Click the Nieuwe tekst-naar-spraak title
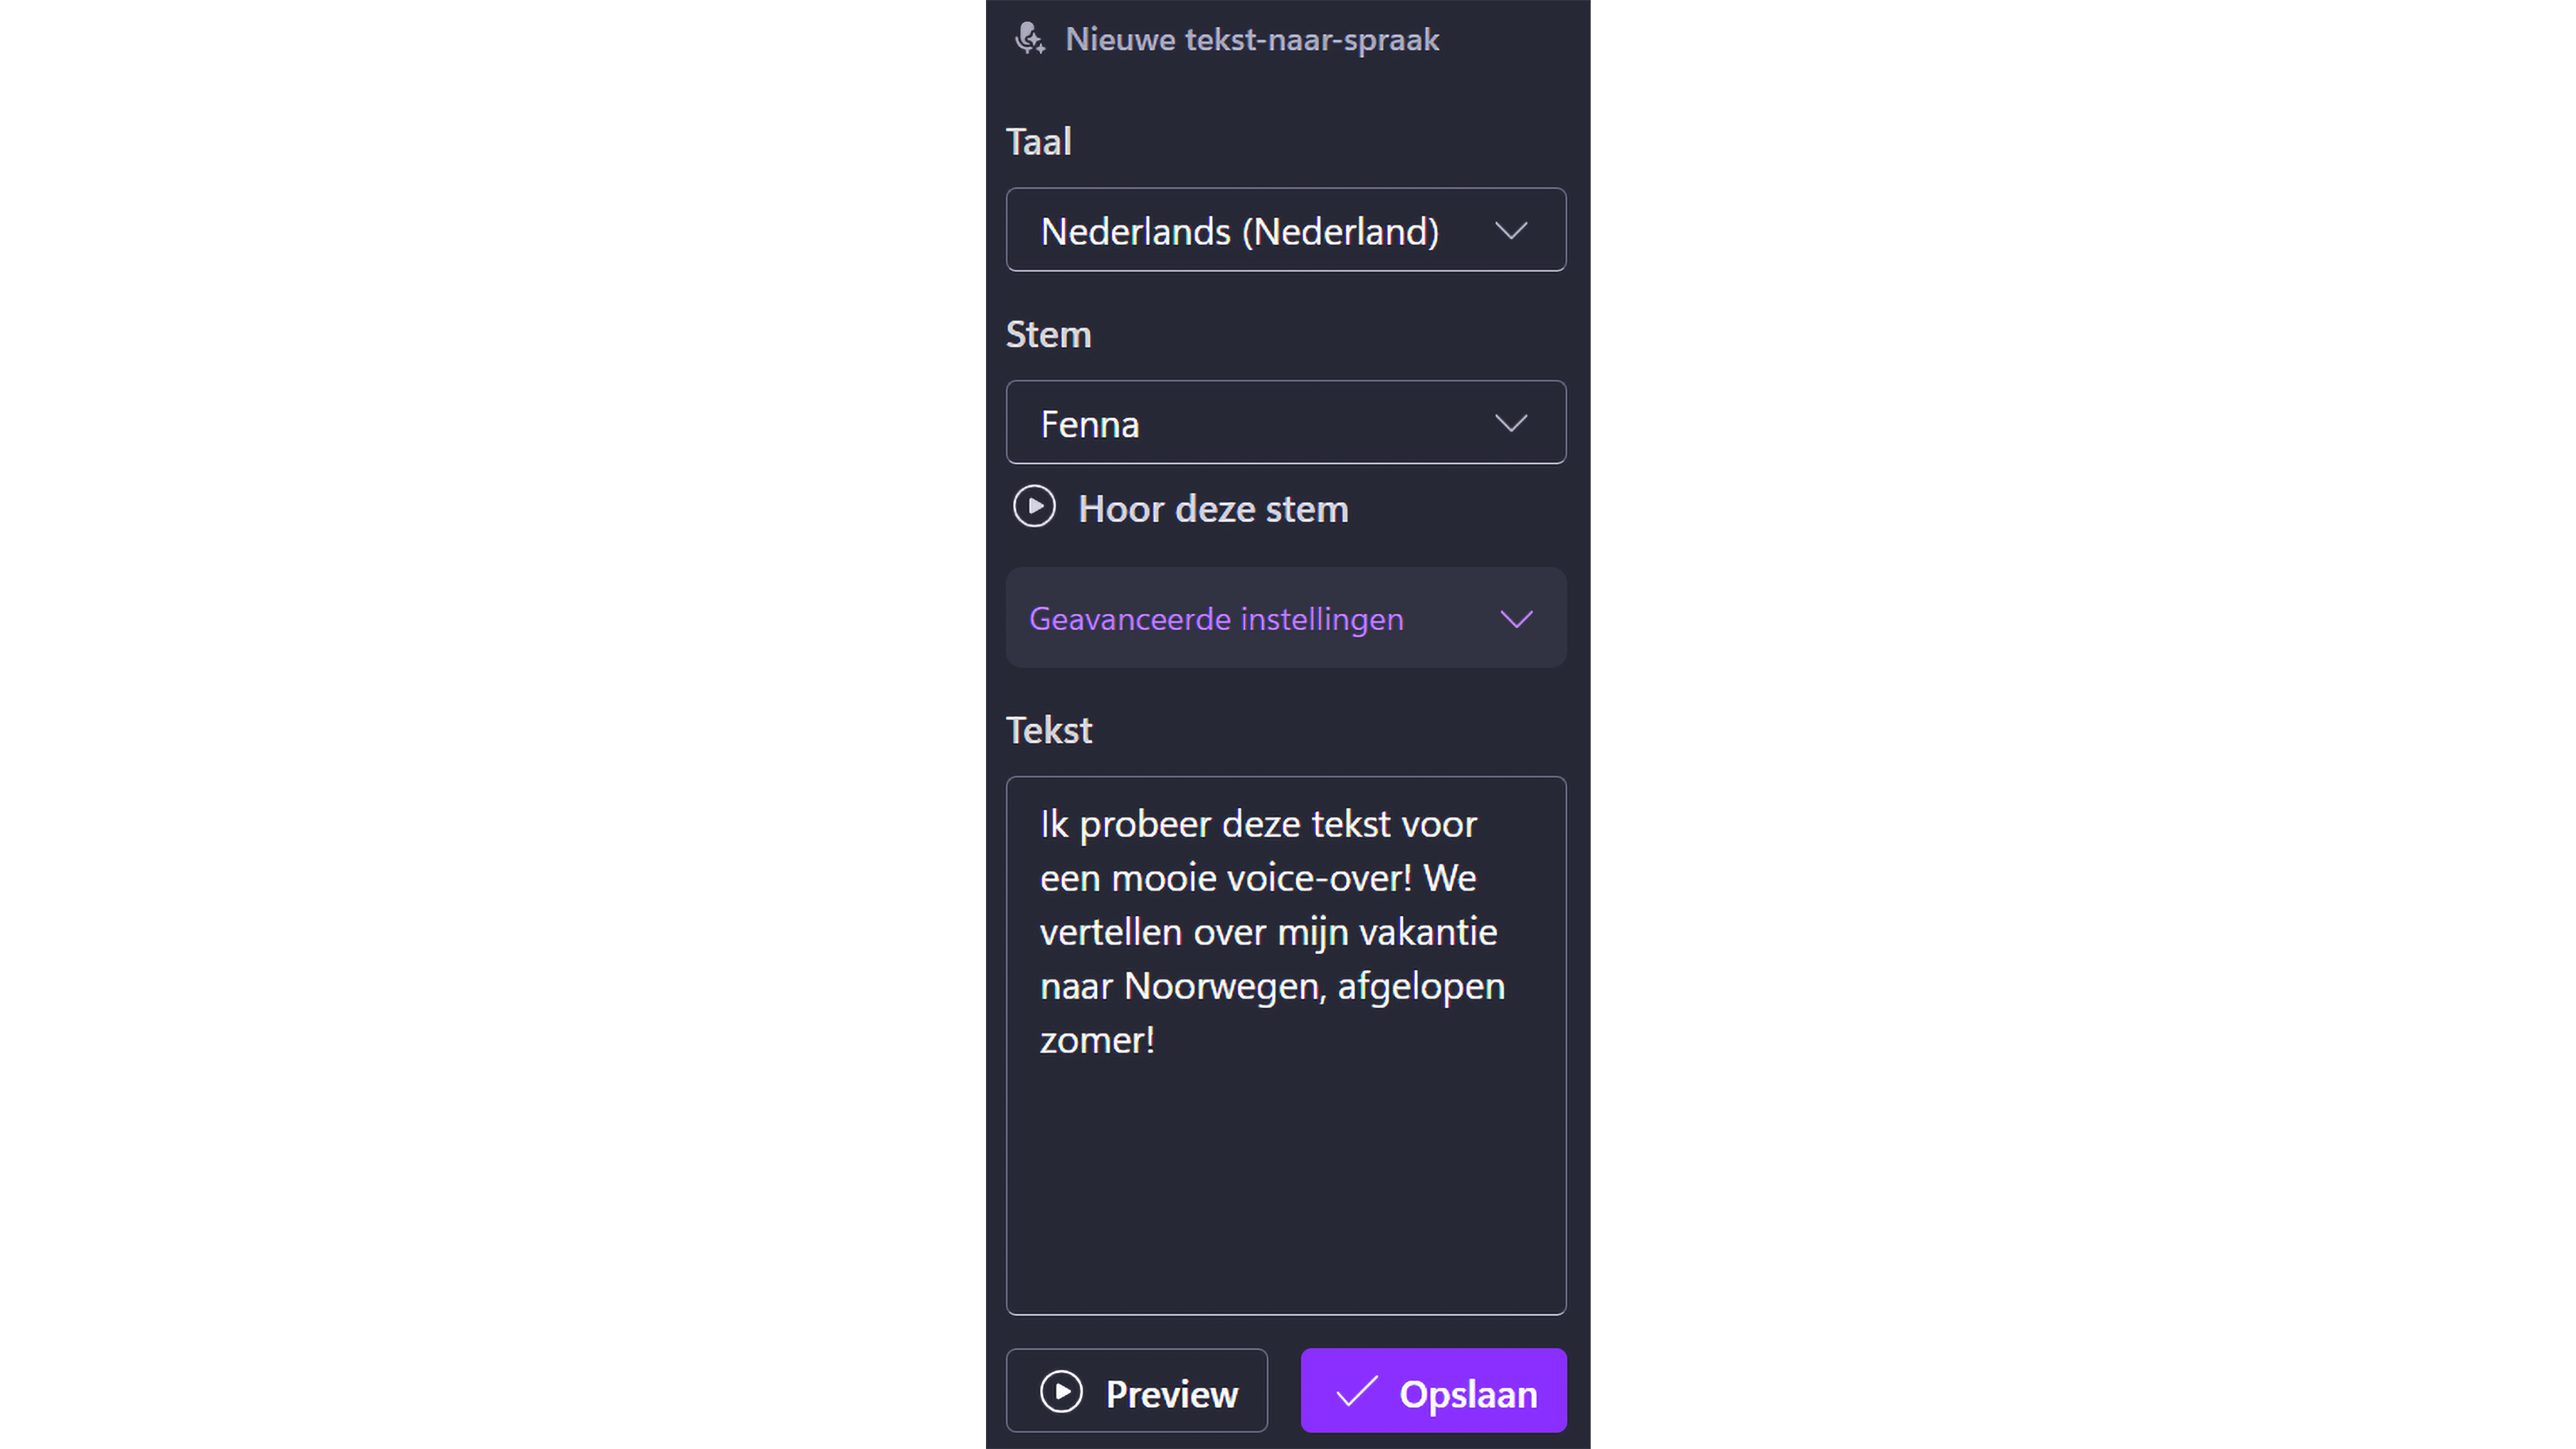 [1252, 40]
